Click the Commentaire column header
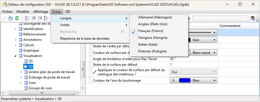260x102 pixels. (230, 26)
